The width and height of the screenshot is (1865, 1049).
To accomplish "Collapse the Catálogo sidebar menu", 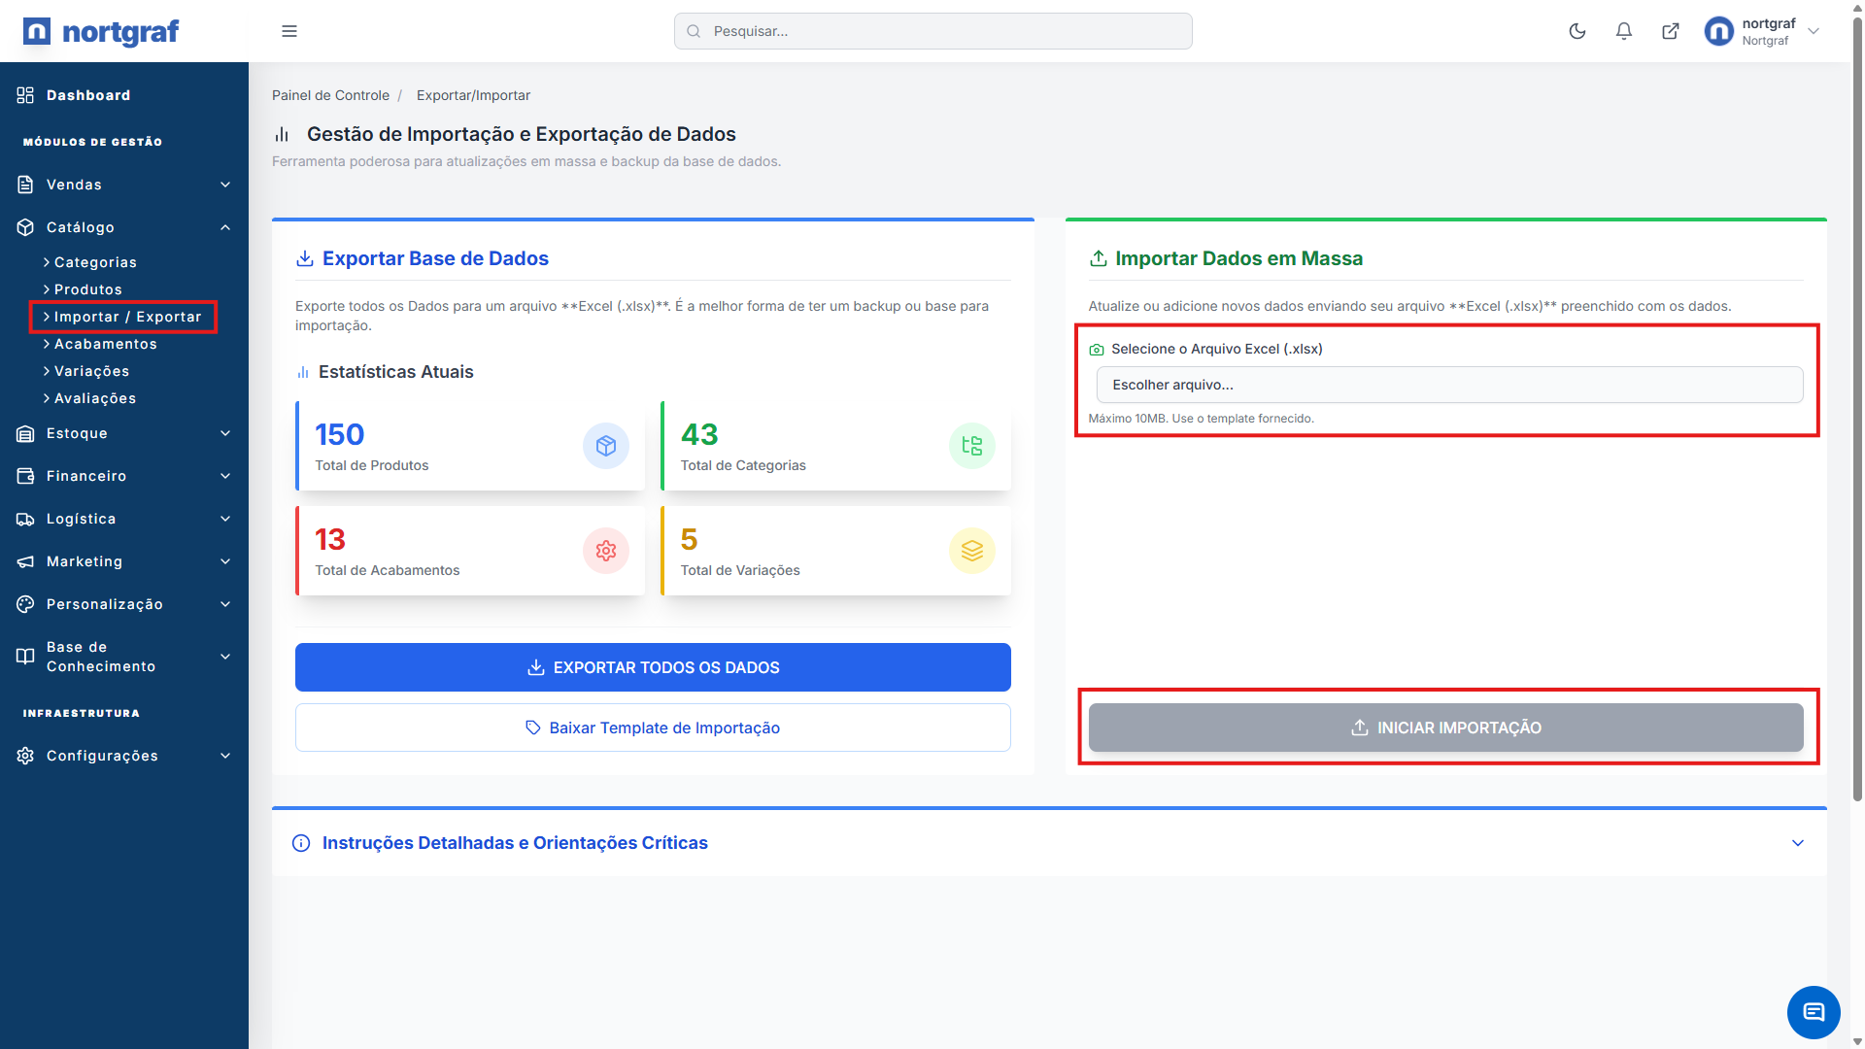I will pos(124,227).
